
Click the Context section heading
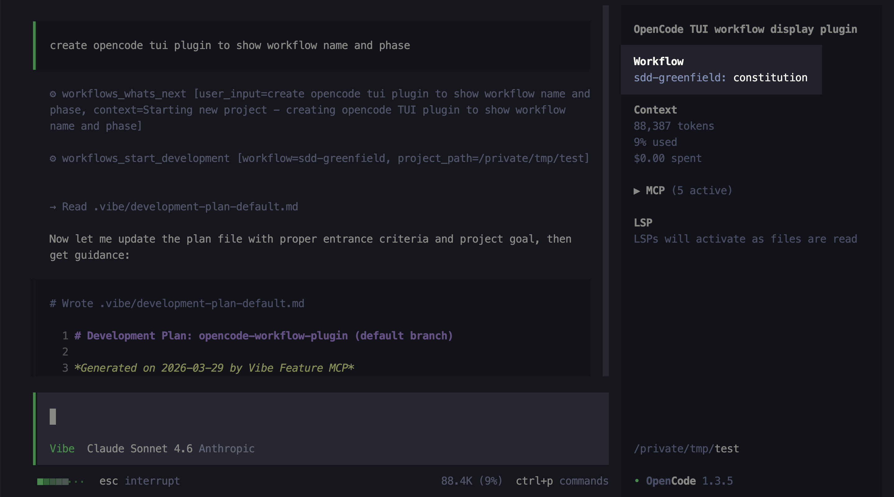pyautogui.click(x=655, y=110)
